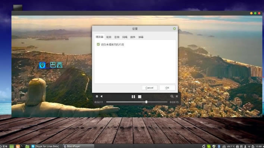Switch to the 视频 tab

click(x=109, y=37)
